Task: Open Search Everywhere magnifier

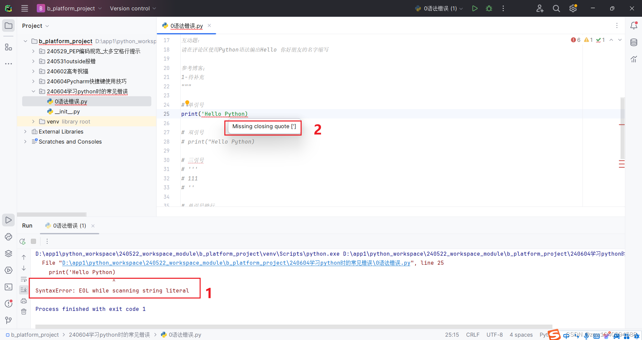Action: point(556,8)
